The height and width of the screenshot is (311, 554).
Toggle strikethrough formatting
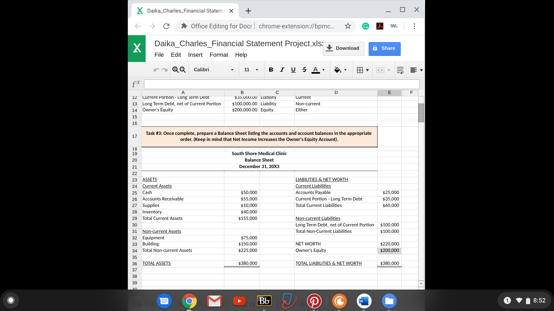[305, 69]
